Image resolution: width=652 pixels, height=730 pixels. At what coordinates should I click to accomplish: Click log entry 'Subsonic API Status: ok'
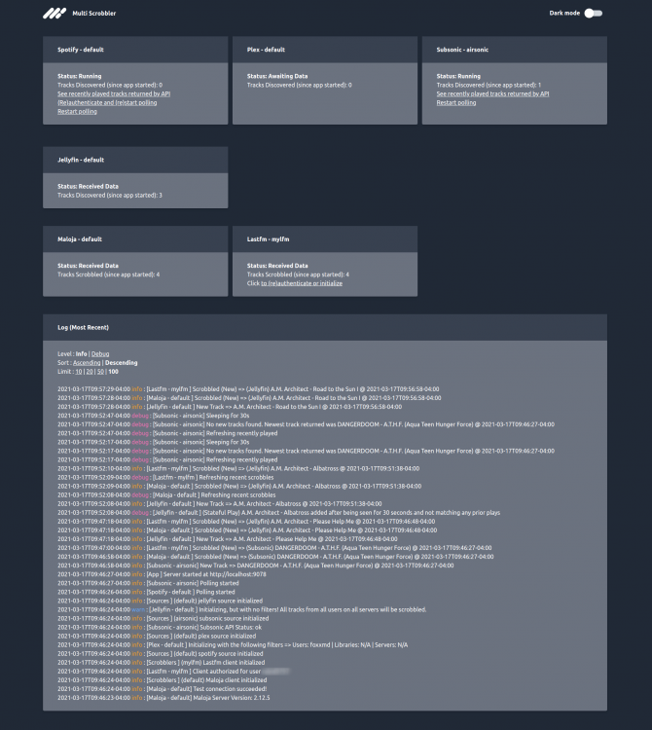click(160, 628)
